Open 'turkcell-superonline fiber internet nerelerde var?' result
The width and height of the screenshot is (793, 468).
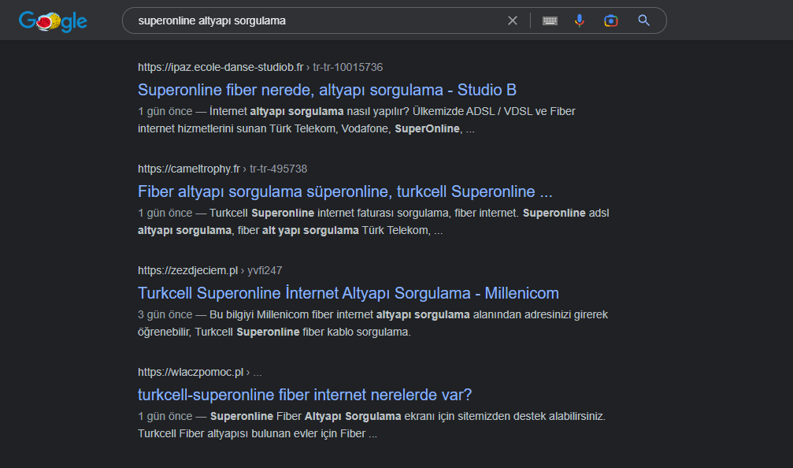pyautogui.click(x=304, y=395)
